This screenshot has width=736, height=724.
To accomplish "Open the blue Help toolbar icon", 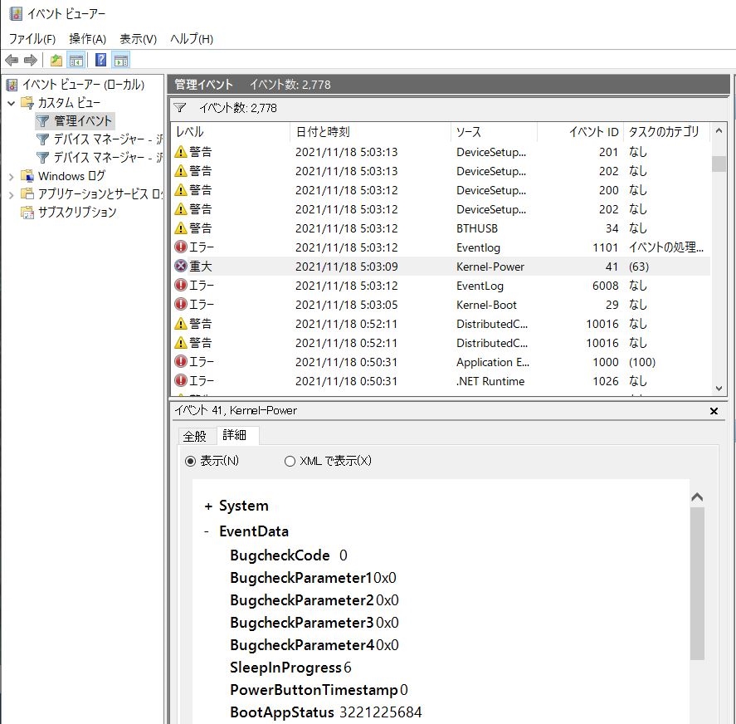I will pos(100,60).
